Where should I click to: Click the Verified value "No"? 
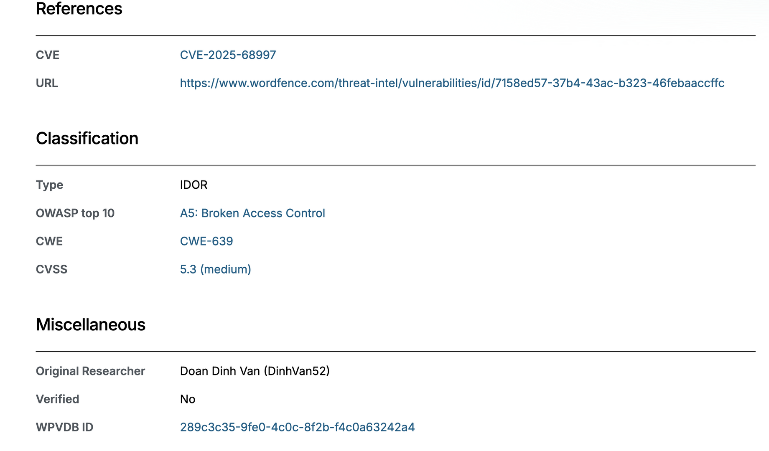pyautogui.click(x=188, y=399)
